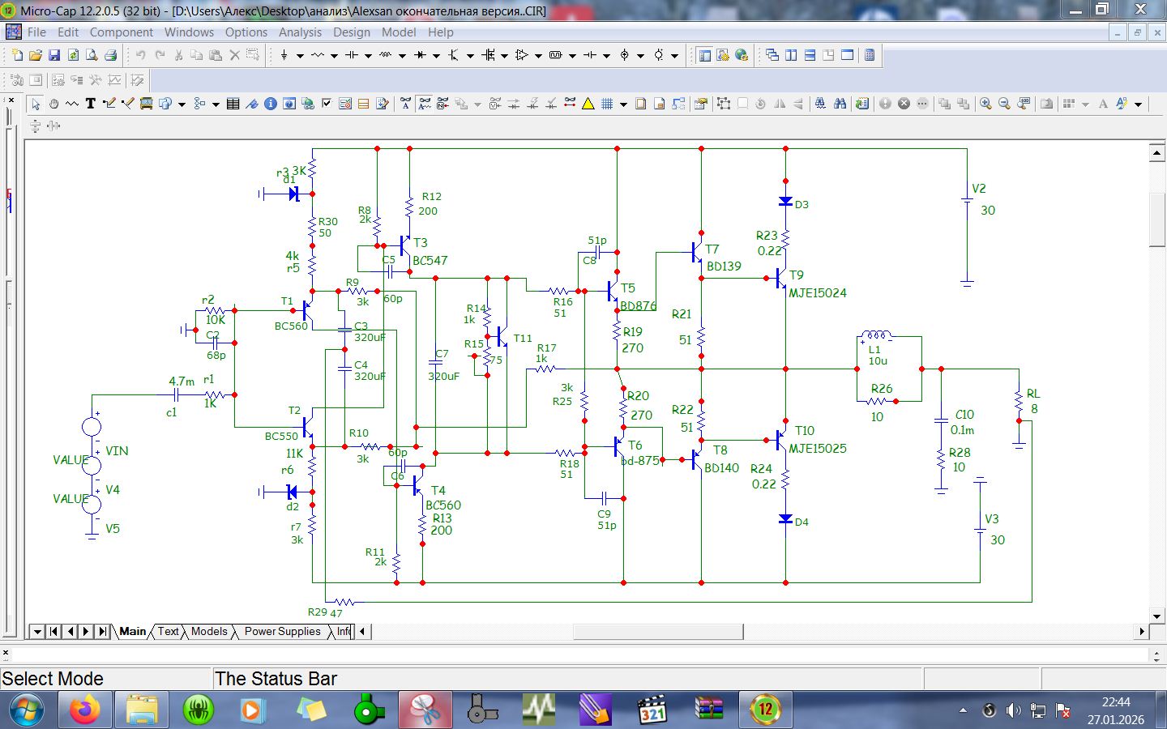Expand the inductor component dropdown arrow

click(x=402, y=56)
